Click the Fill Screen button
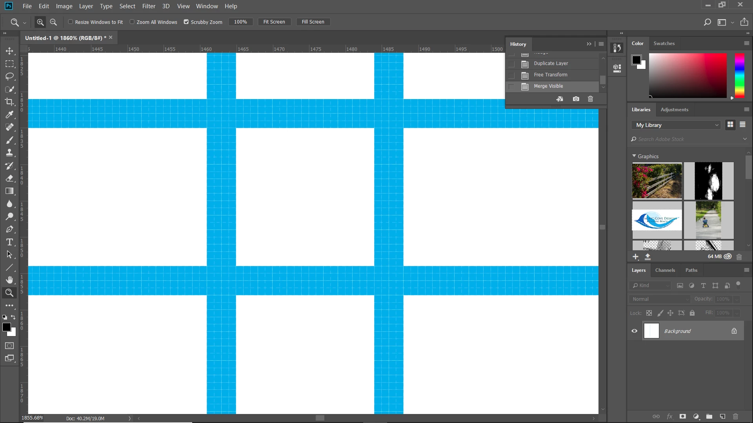Viewport: 753px width, 423px height. coord(313,22)
